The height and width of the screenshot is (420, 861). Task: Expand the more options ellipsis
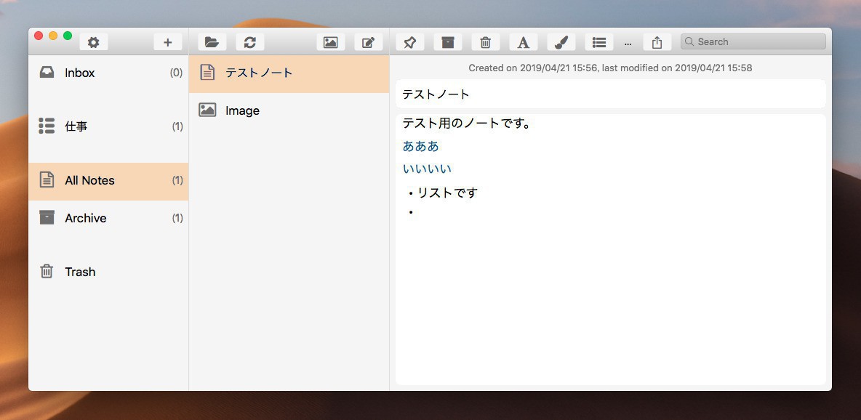pos(628,44)
